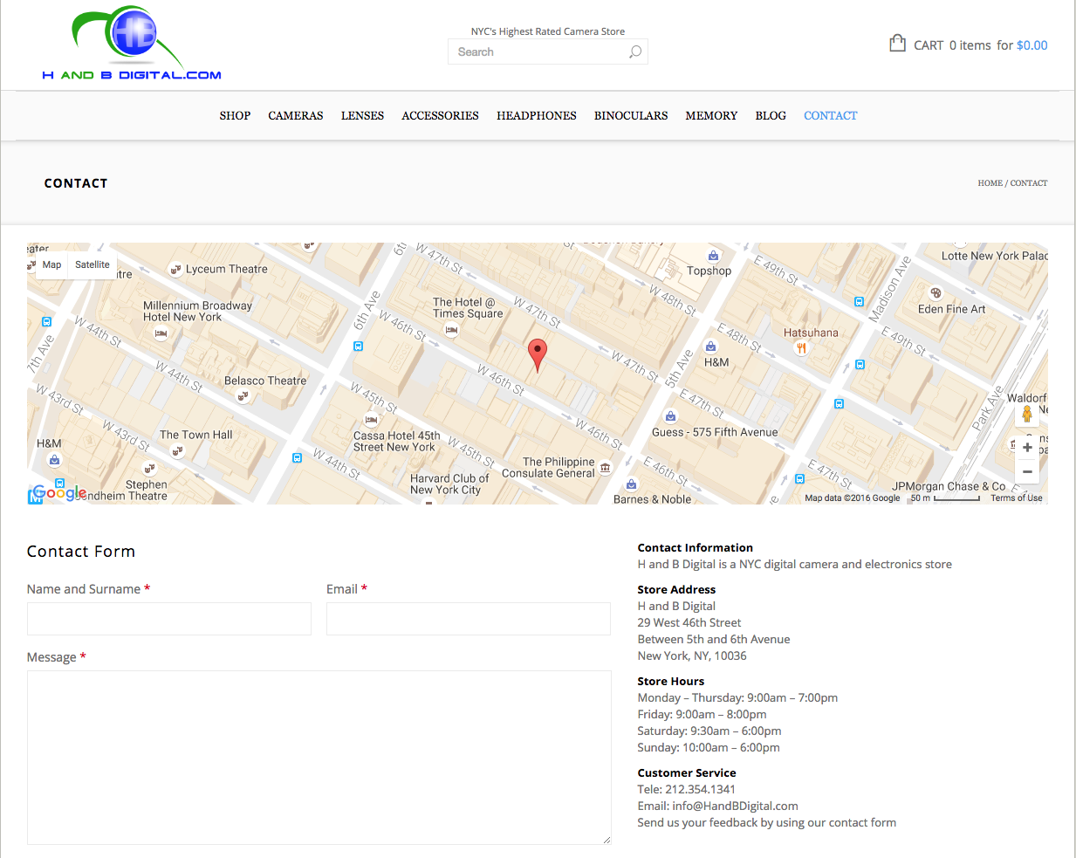Image resolution: width=1076 pixels, height=858 pixels.
Task: Open the LENSES menu
Action: pyautogui.click(x=362, y=115)
